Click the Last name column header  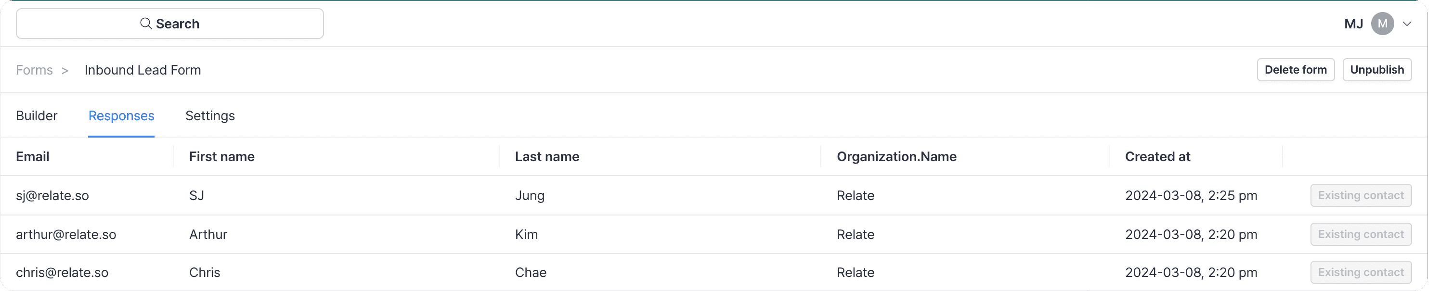(x=547, y=156)
